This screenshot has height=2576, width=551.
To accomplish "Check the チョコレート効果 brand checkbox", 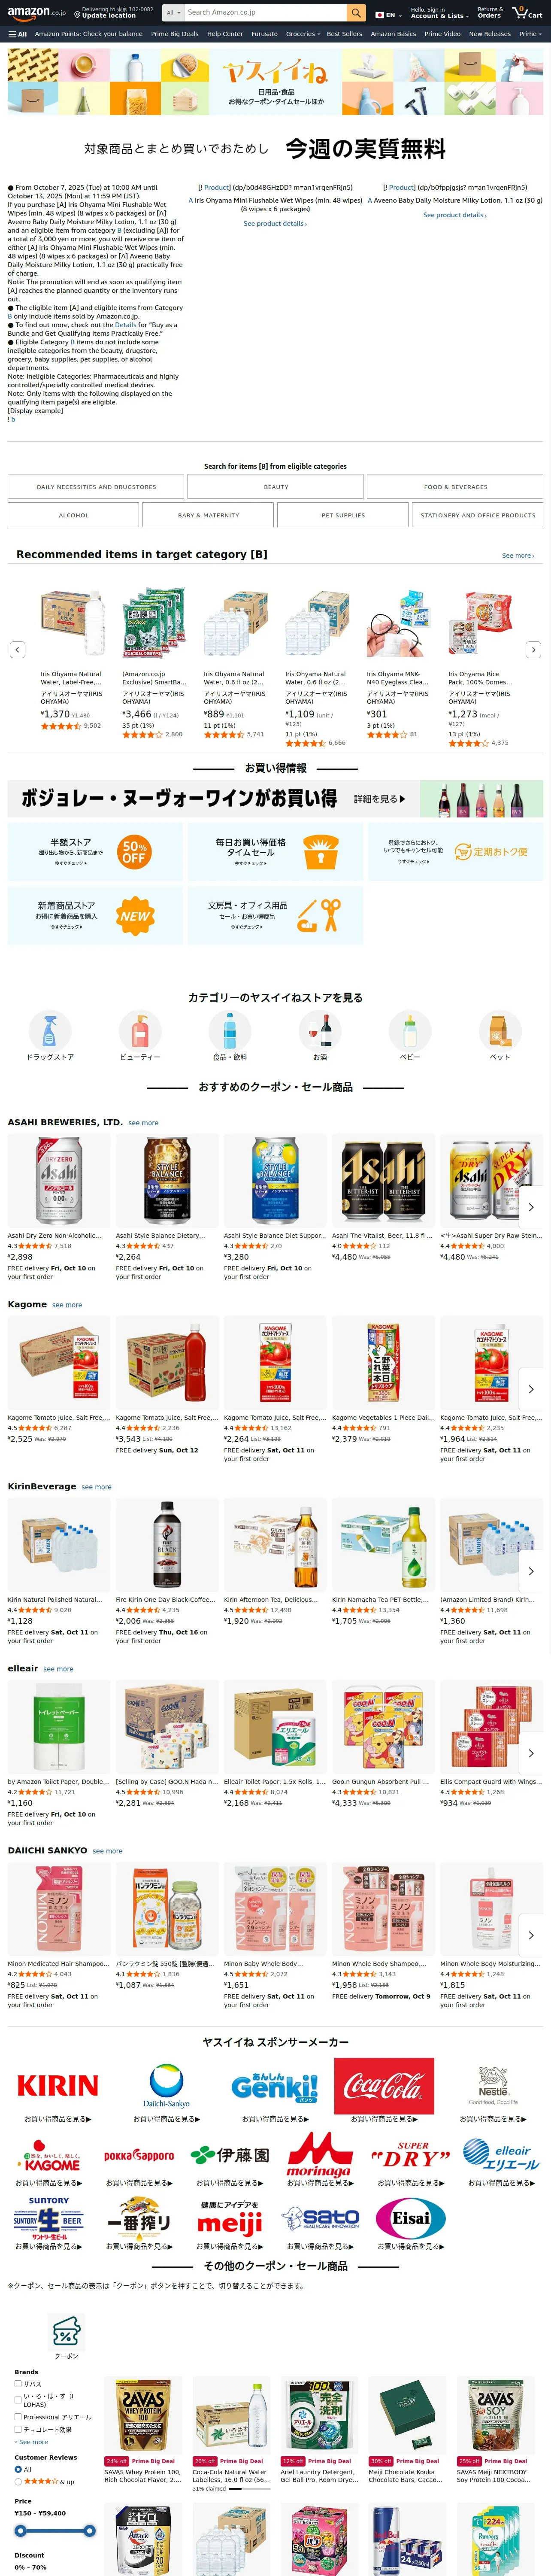I will point(18,2429).
